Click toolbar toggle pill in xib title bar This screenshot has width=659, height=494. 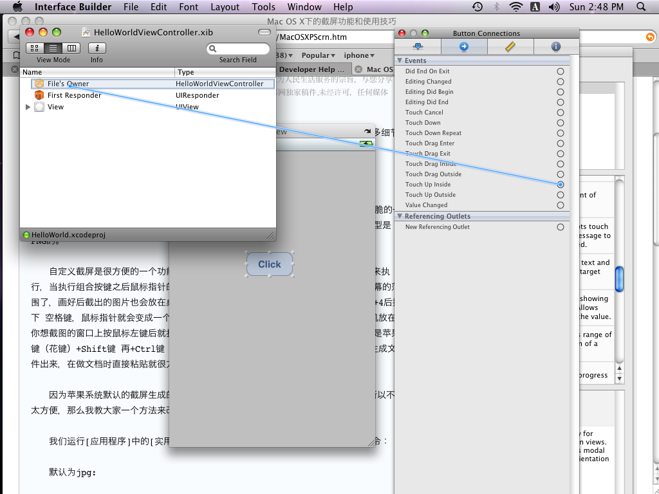265,32
